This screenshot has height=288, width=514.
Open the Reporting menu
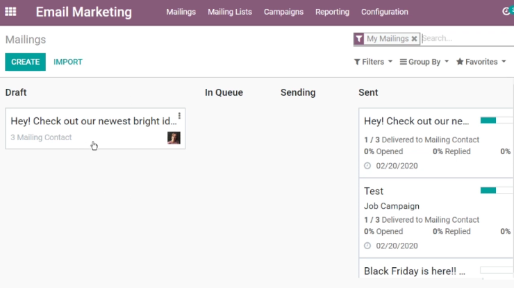(333, 12)
